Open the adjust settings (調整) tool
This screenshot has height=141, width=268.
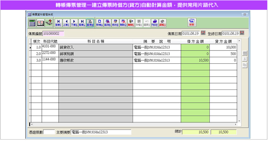coord(163,23)
